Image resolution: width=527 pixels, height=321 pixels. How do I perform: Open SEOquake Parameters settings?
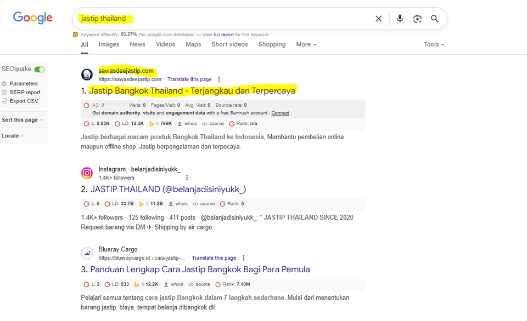pos(24,84)
